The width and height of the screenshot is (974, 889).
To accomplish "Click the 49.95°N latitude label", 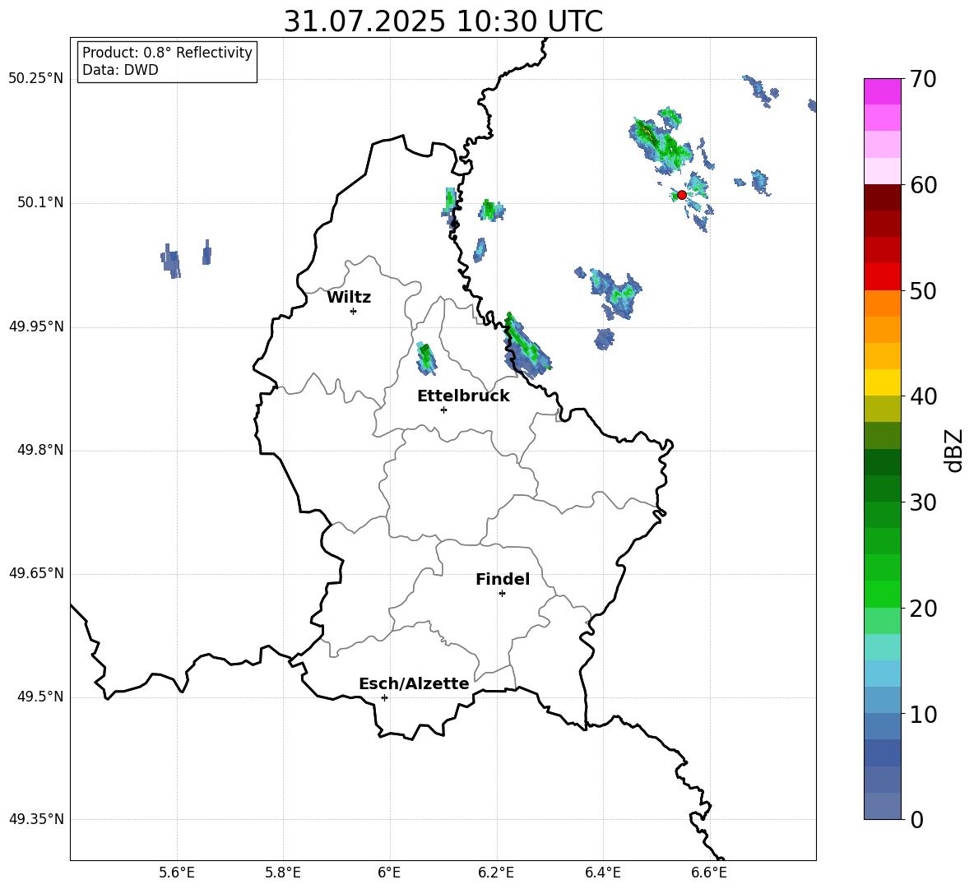I will [36, 326].
